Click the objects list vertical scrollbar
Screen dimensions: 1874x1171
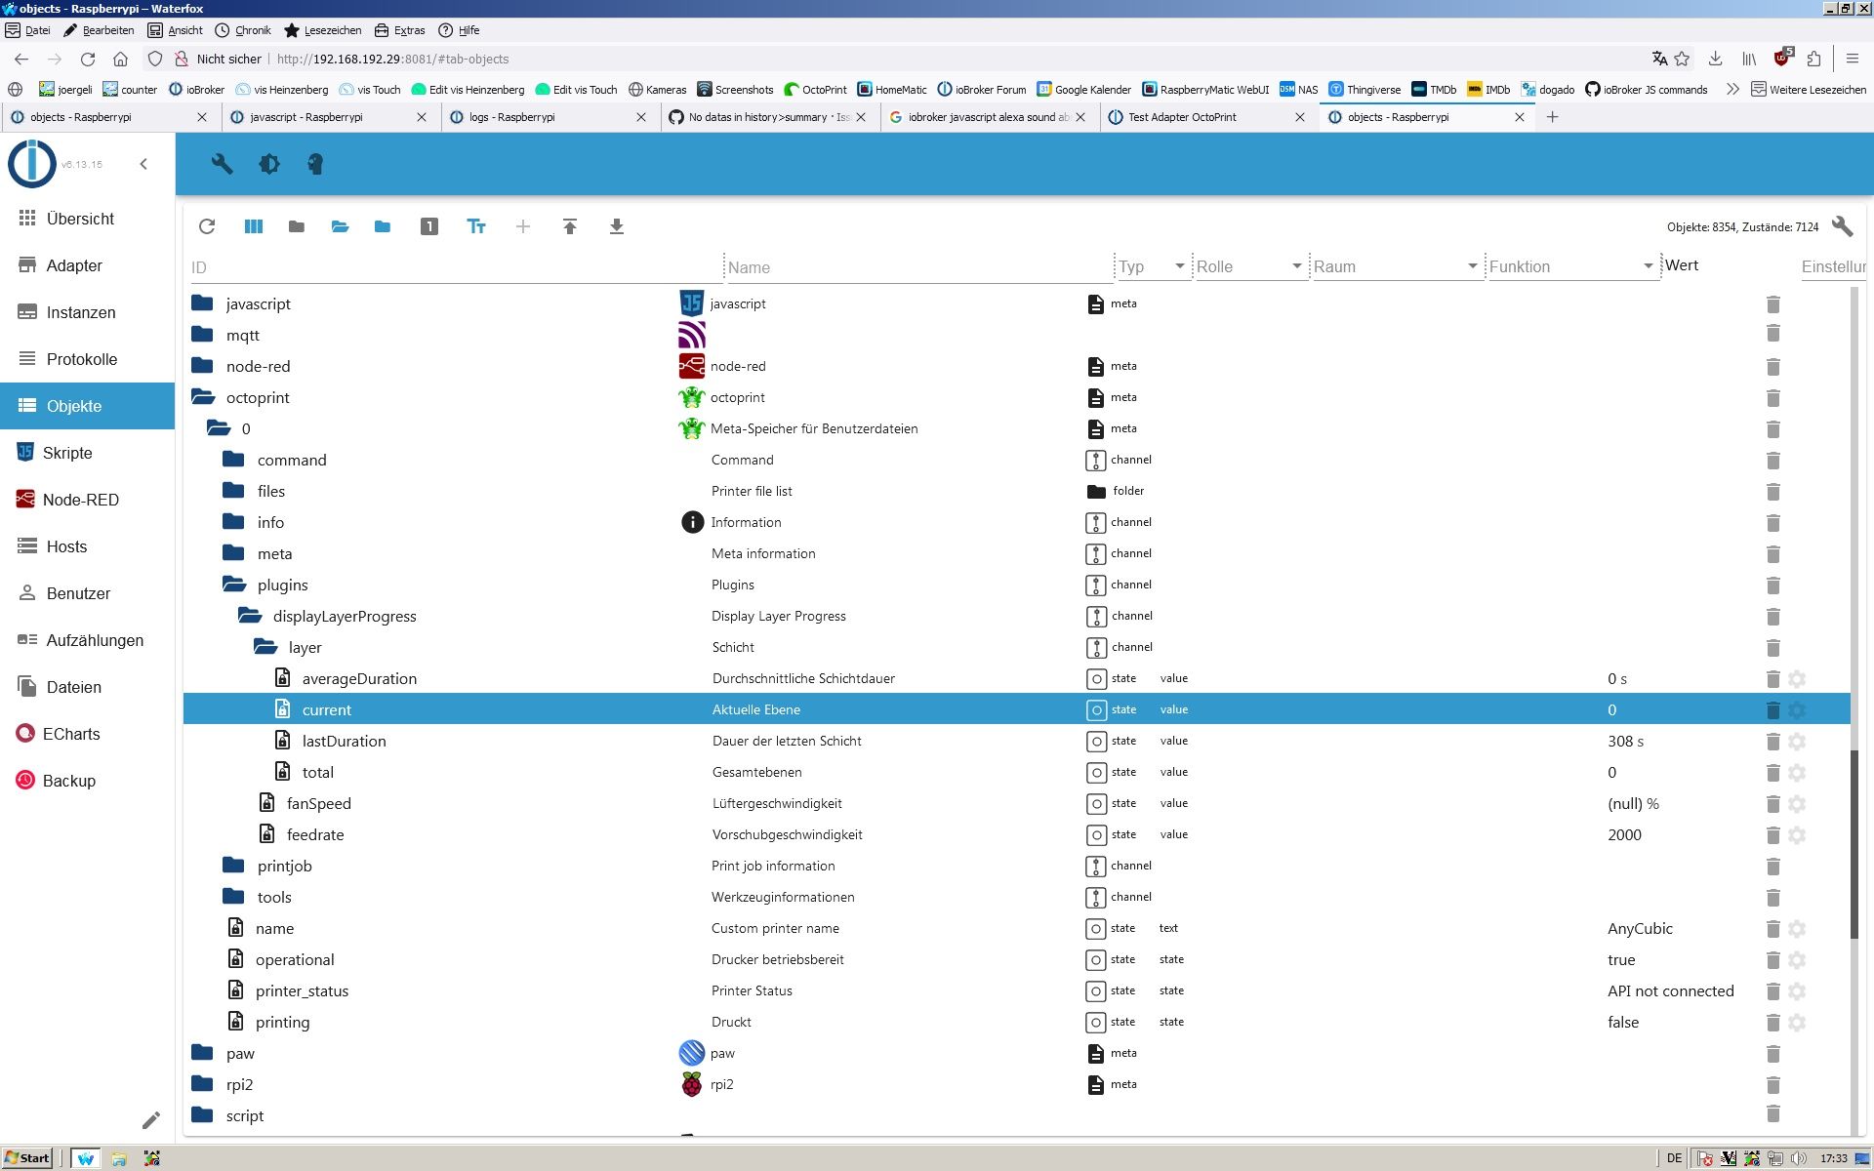pyautogui.click(x=1854, y=844)
